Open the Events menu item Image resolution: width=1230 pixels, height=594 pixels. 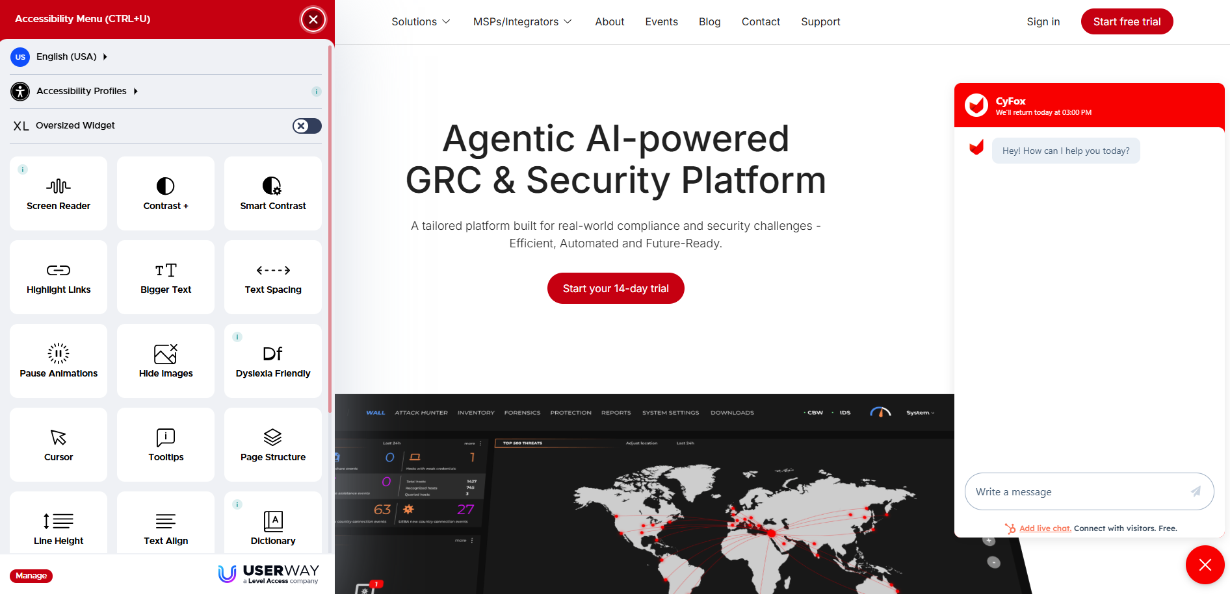[661, 22]
